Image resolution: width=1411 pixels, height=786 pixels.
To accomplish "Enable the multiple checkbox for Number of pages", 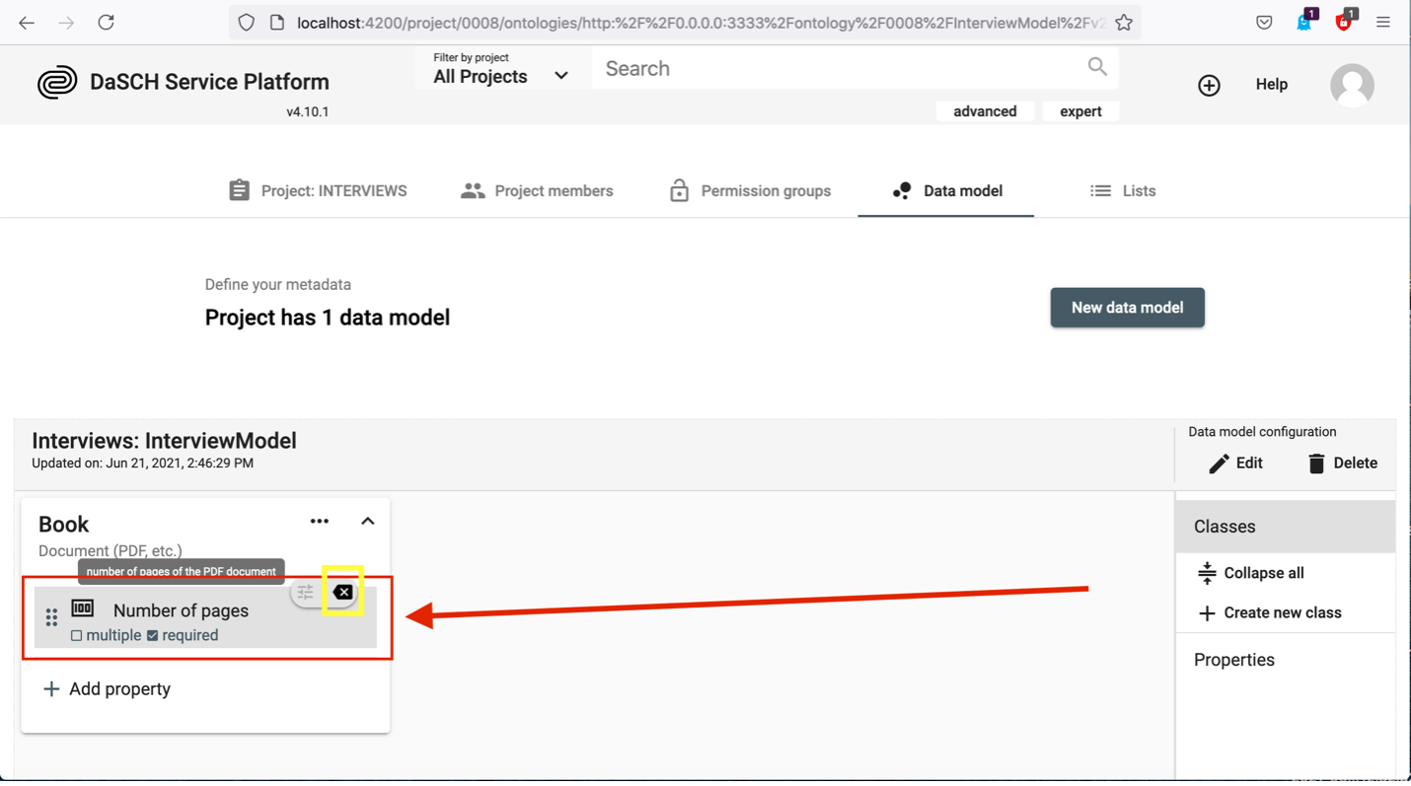I will coord(76,635).
